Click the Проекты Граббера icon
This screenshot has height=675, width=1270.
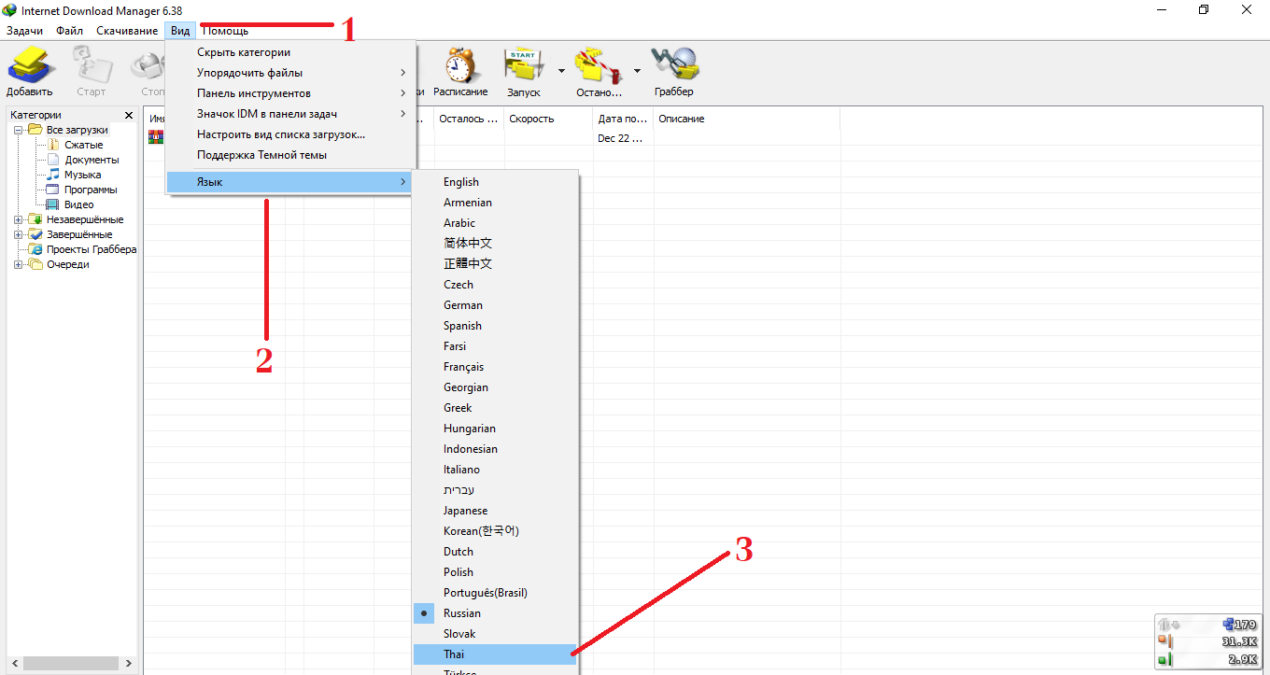coord(35,249)
